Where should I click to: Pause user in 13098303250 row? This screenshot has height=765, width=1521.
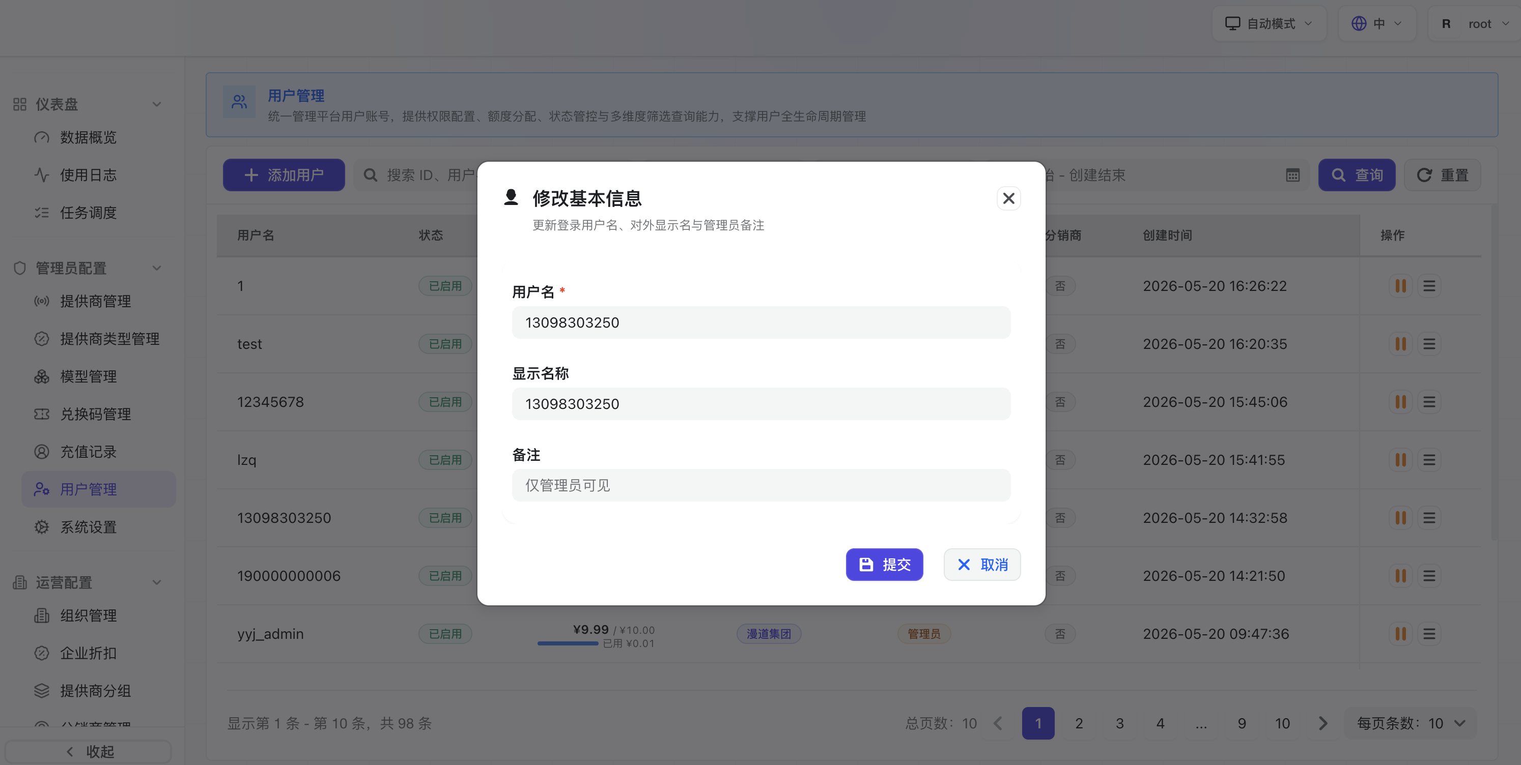(1400, 518)
